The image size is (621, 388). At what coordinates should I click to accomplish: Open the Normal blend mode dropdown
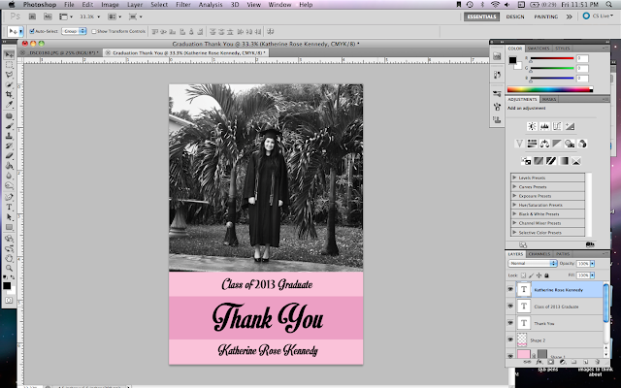[x=533, y=263]
